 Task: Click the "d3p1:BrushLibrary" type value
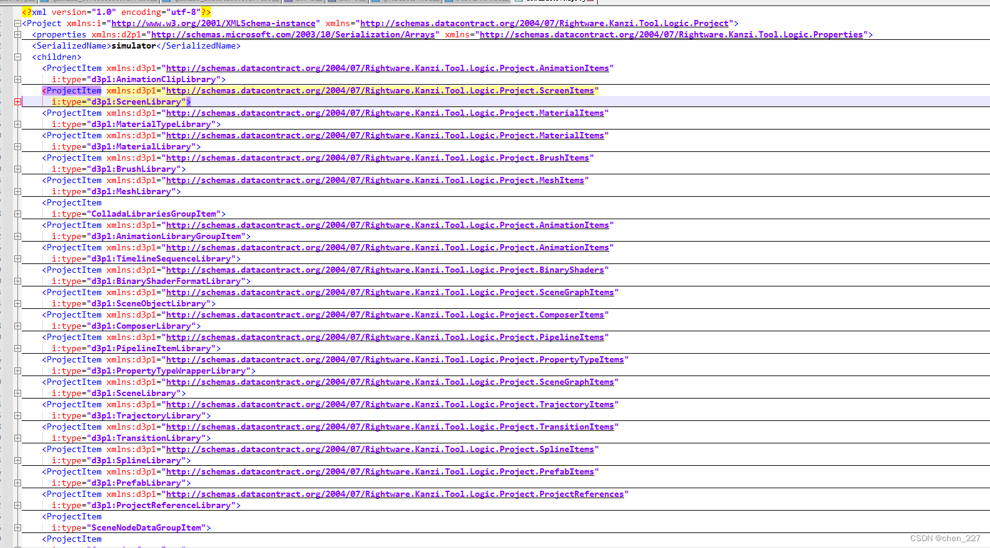click(x=134, y=169)
